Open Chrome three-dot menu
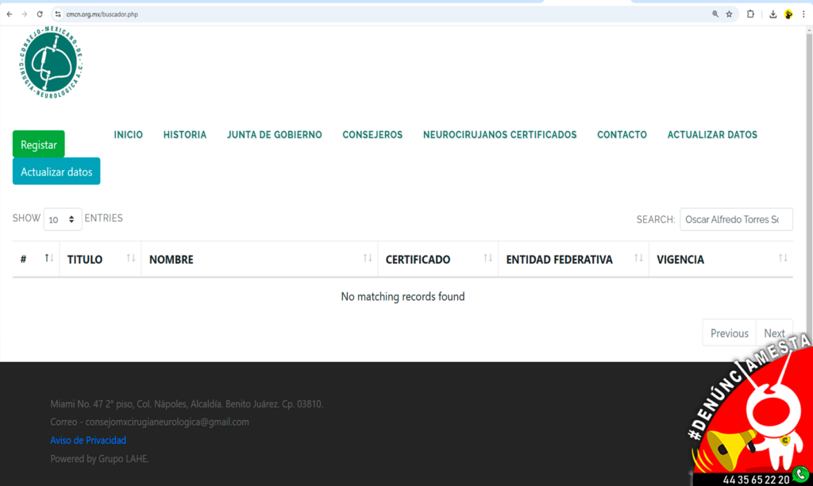 point(803,14)
